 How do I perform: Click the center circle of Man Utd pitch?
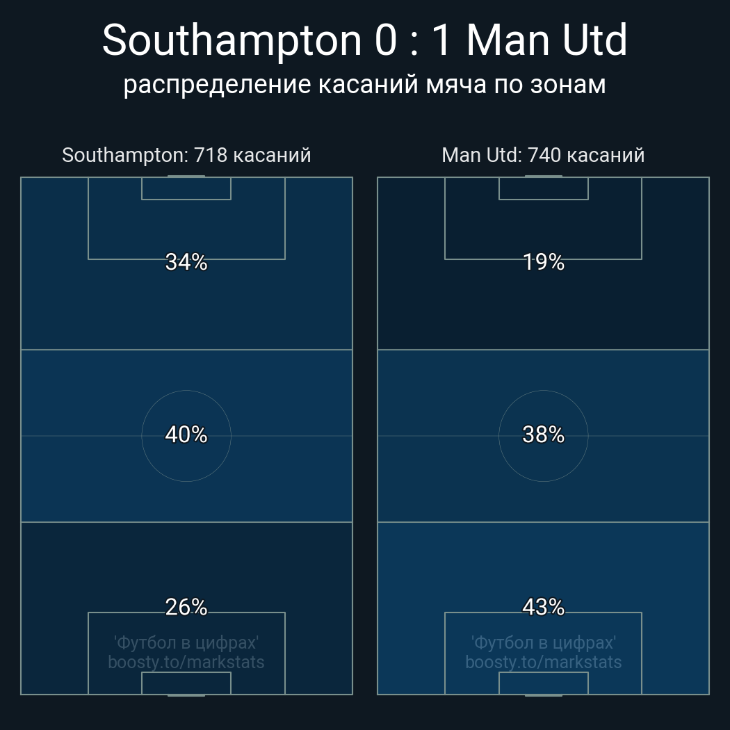(x=543, y=459)
